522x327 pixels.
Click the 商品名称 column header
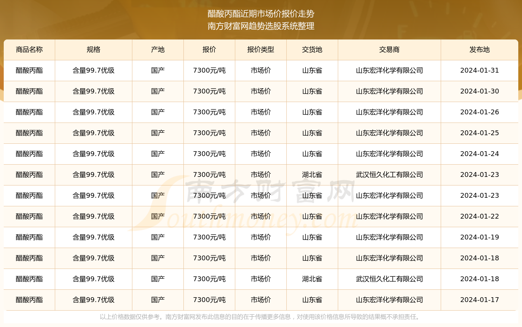(x=29, y=50)
